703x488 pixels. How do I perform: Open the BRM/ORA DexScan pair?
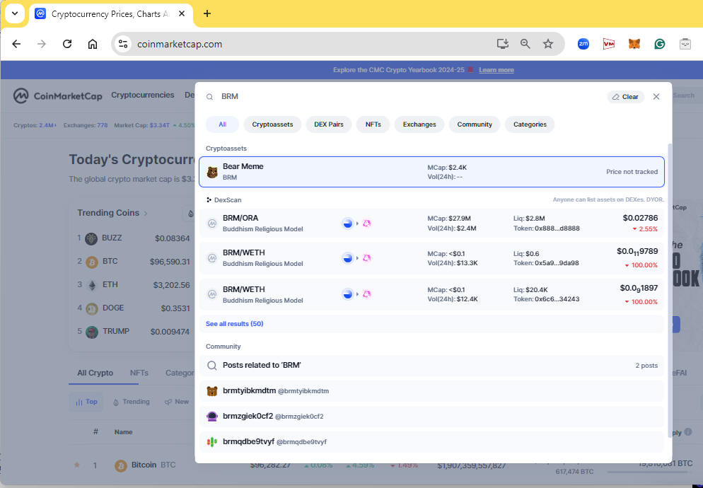[431, 223]
